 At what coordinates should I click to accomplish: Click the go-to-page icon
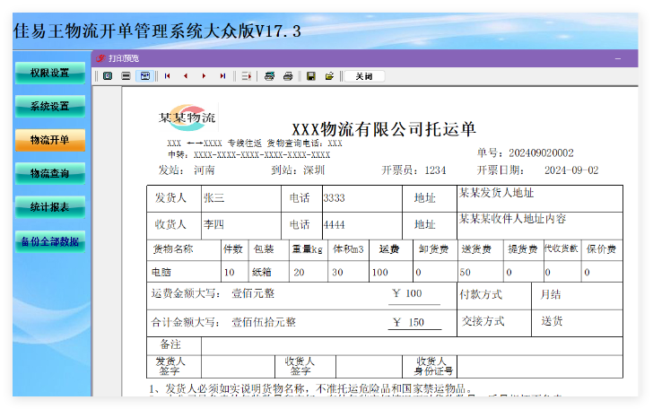coord(246,76)
